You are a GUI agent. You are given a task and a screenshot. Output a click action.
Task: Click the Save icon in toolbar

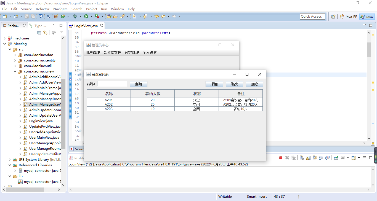[x=26, y=16]
